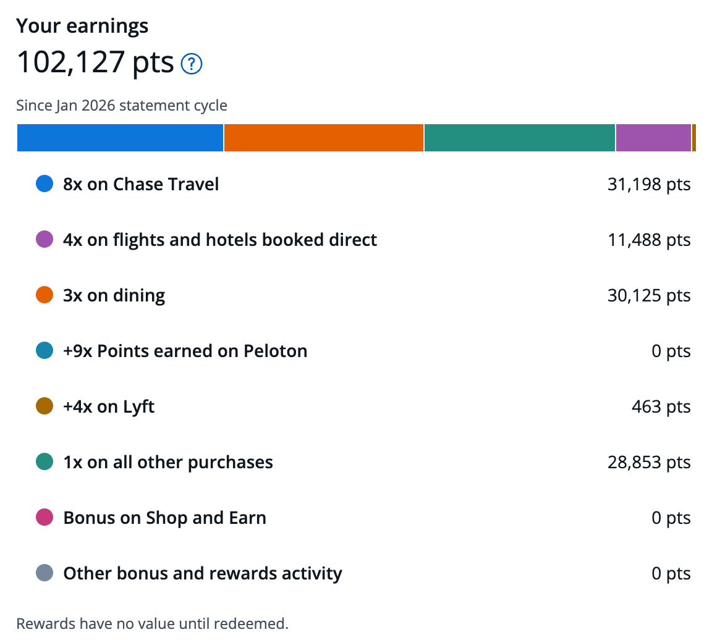Click the 102,127 pts total earnings
The width and height of the screenshot is (712, 640).
tap(95, 62)
